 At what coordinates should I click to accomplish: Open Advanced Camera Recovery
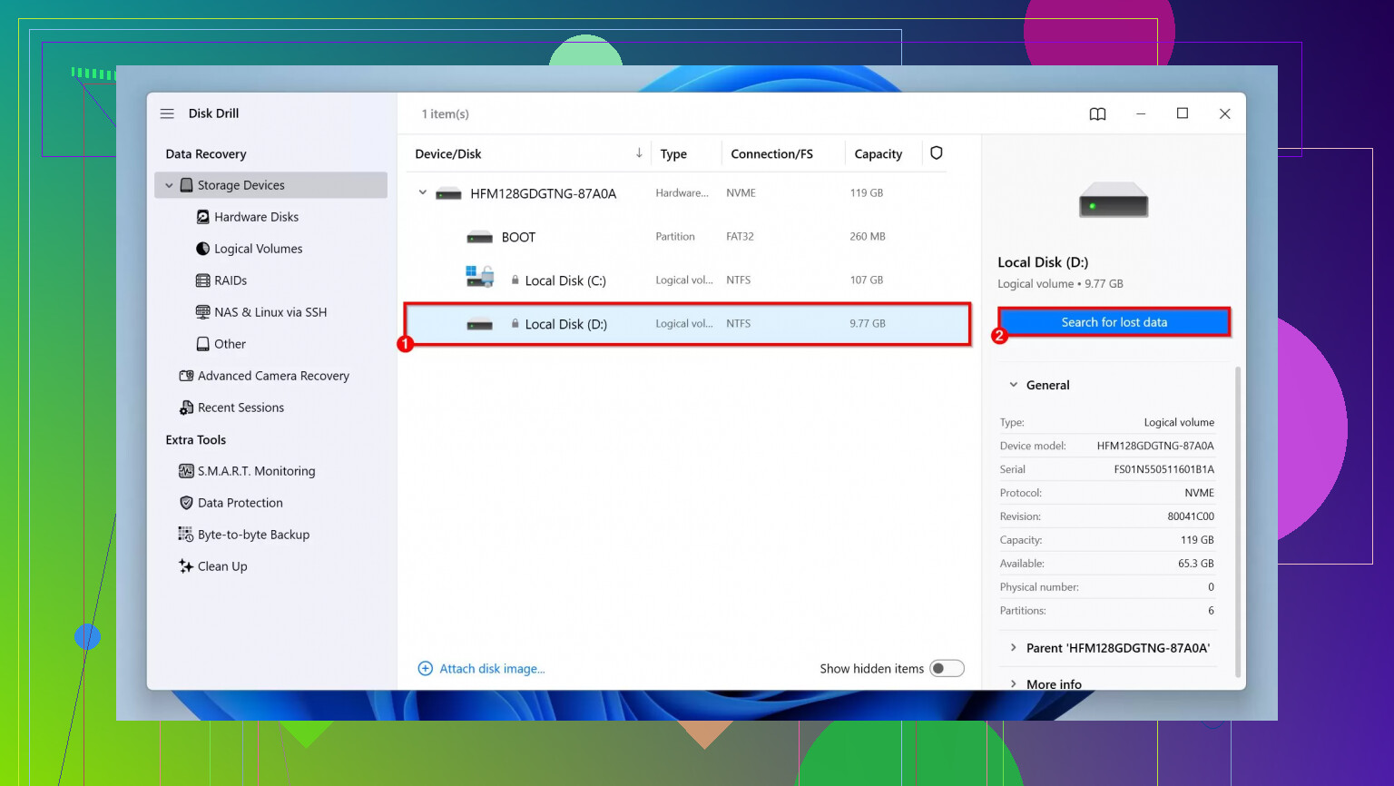pyautogui.click(x=272, y=376)
